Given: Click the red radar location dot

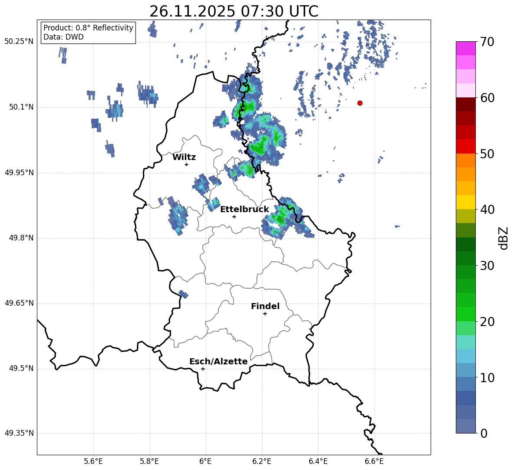Looking at the screenshot, I should click(360, 103).
